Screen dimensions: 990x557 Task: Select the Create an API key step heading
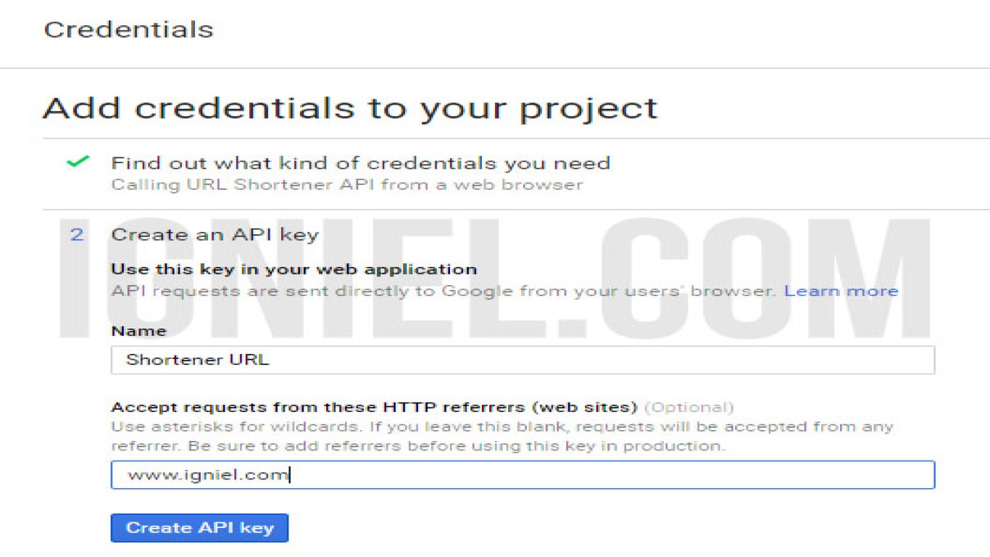click(x=215, y=234)
